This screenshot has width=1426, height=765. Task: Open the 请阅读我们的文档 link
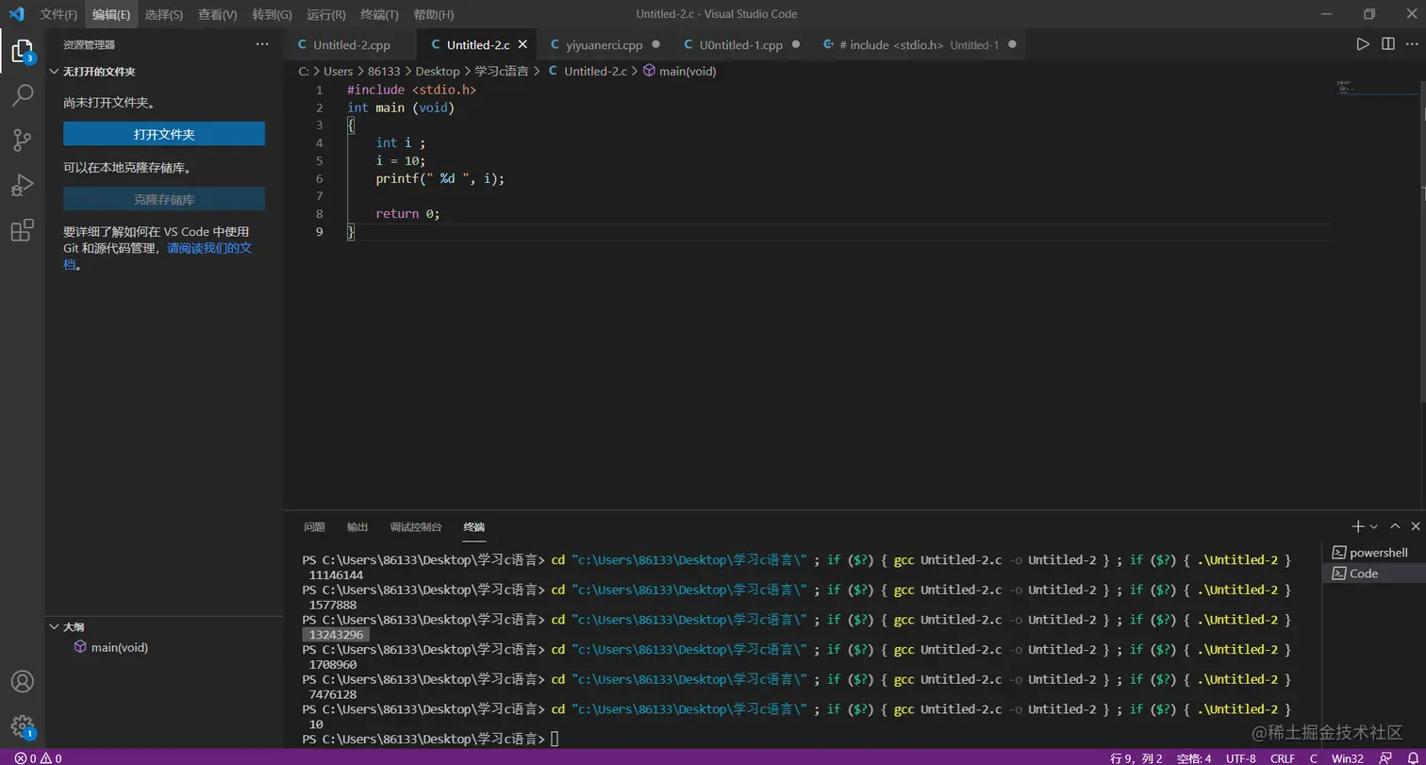[209, 248]
